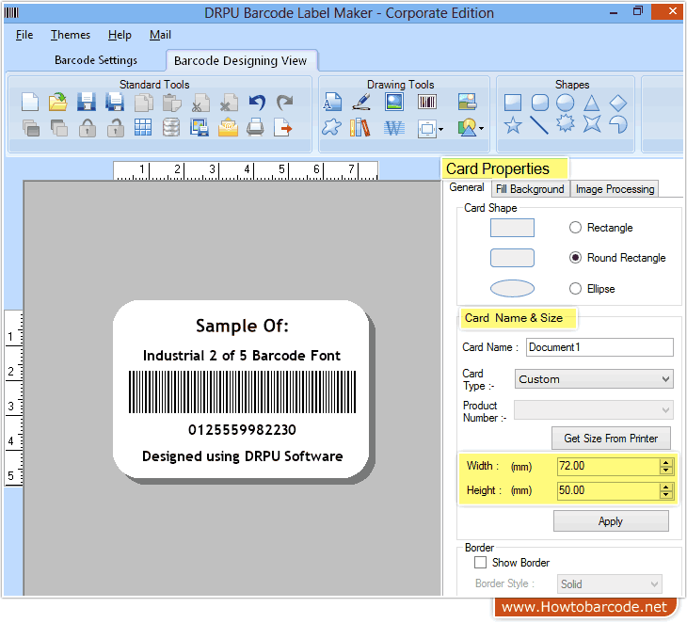The height and width of the screenshot is (623, 687).
Task: Click the New document icon
Action: [30, 103]
